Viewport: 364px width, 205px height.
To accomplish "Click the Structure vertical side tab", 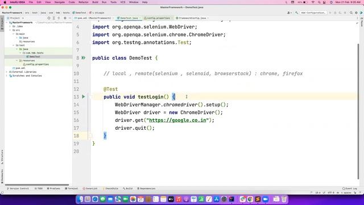I will pyautogui.click(x=2, y=157).
